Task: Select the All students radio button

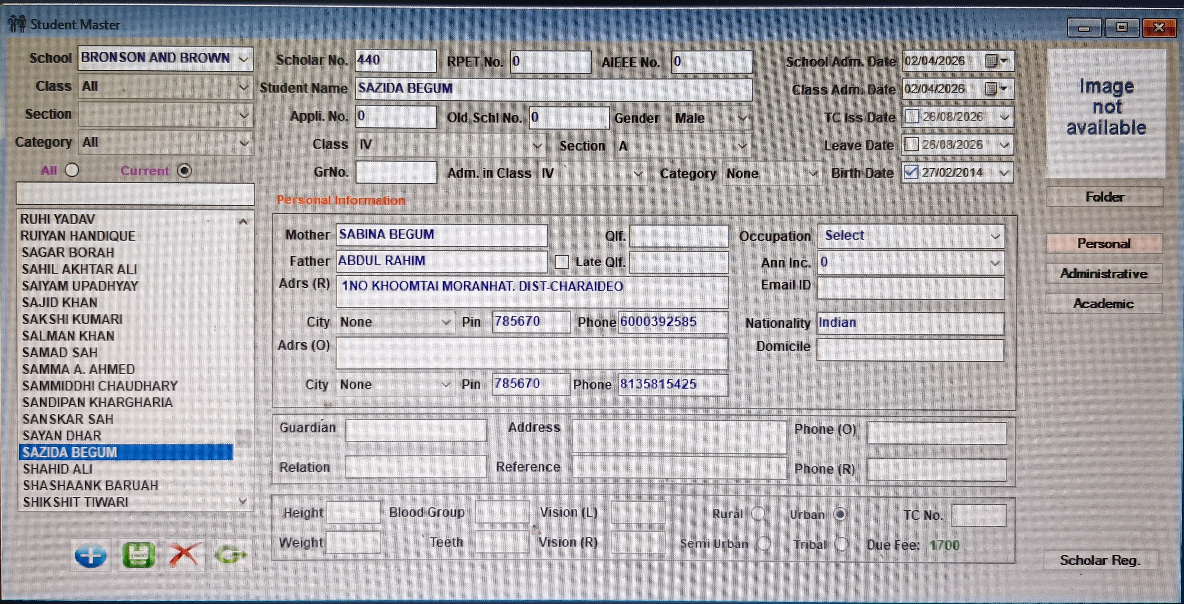Action: tap(72, 170)
